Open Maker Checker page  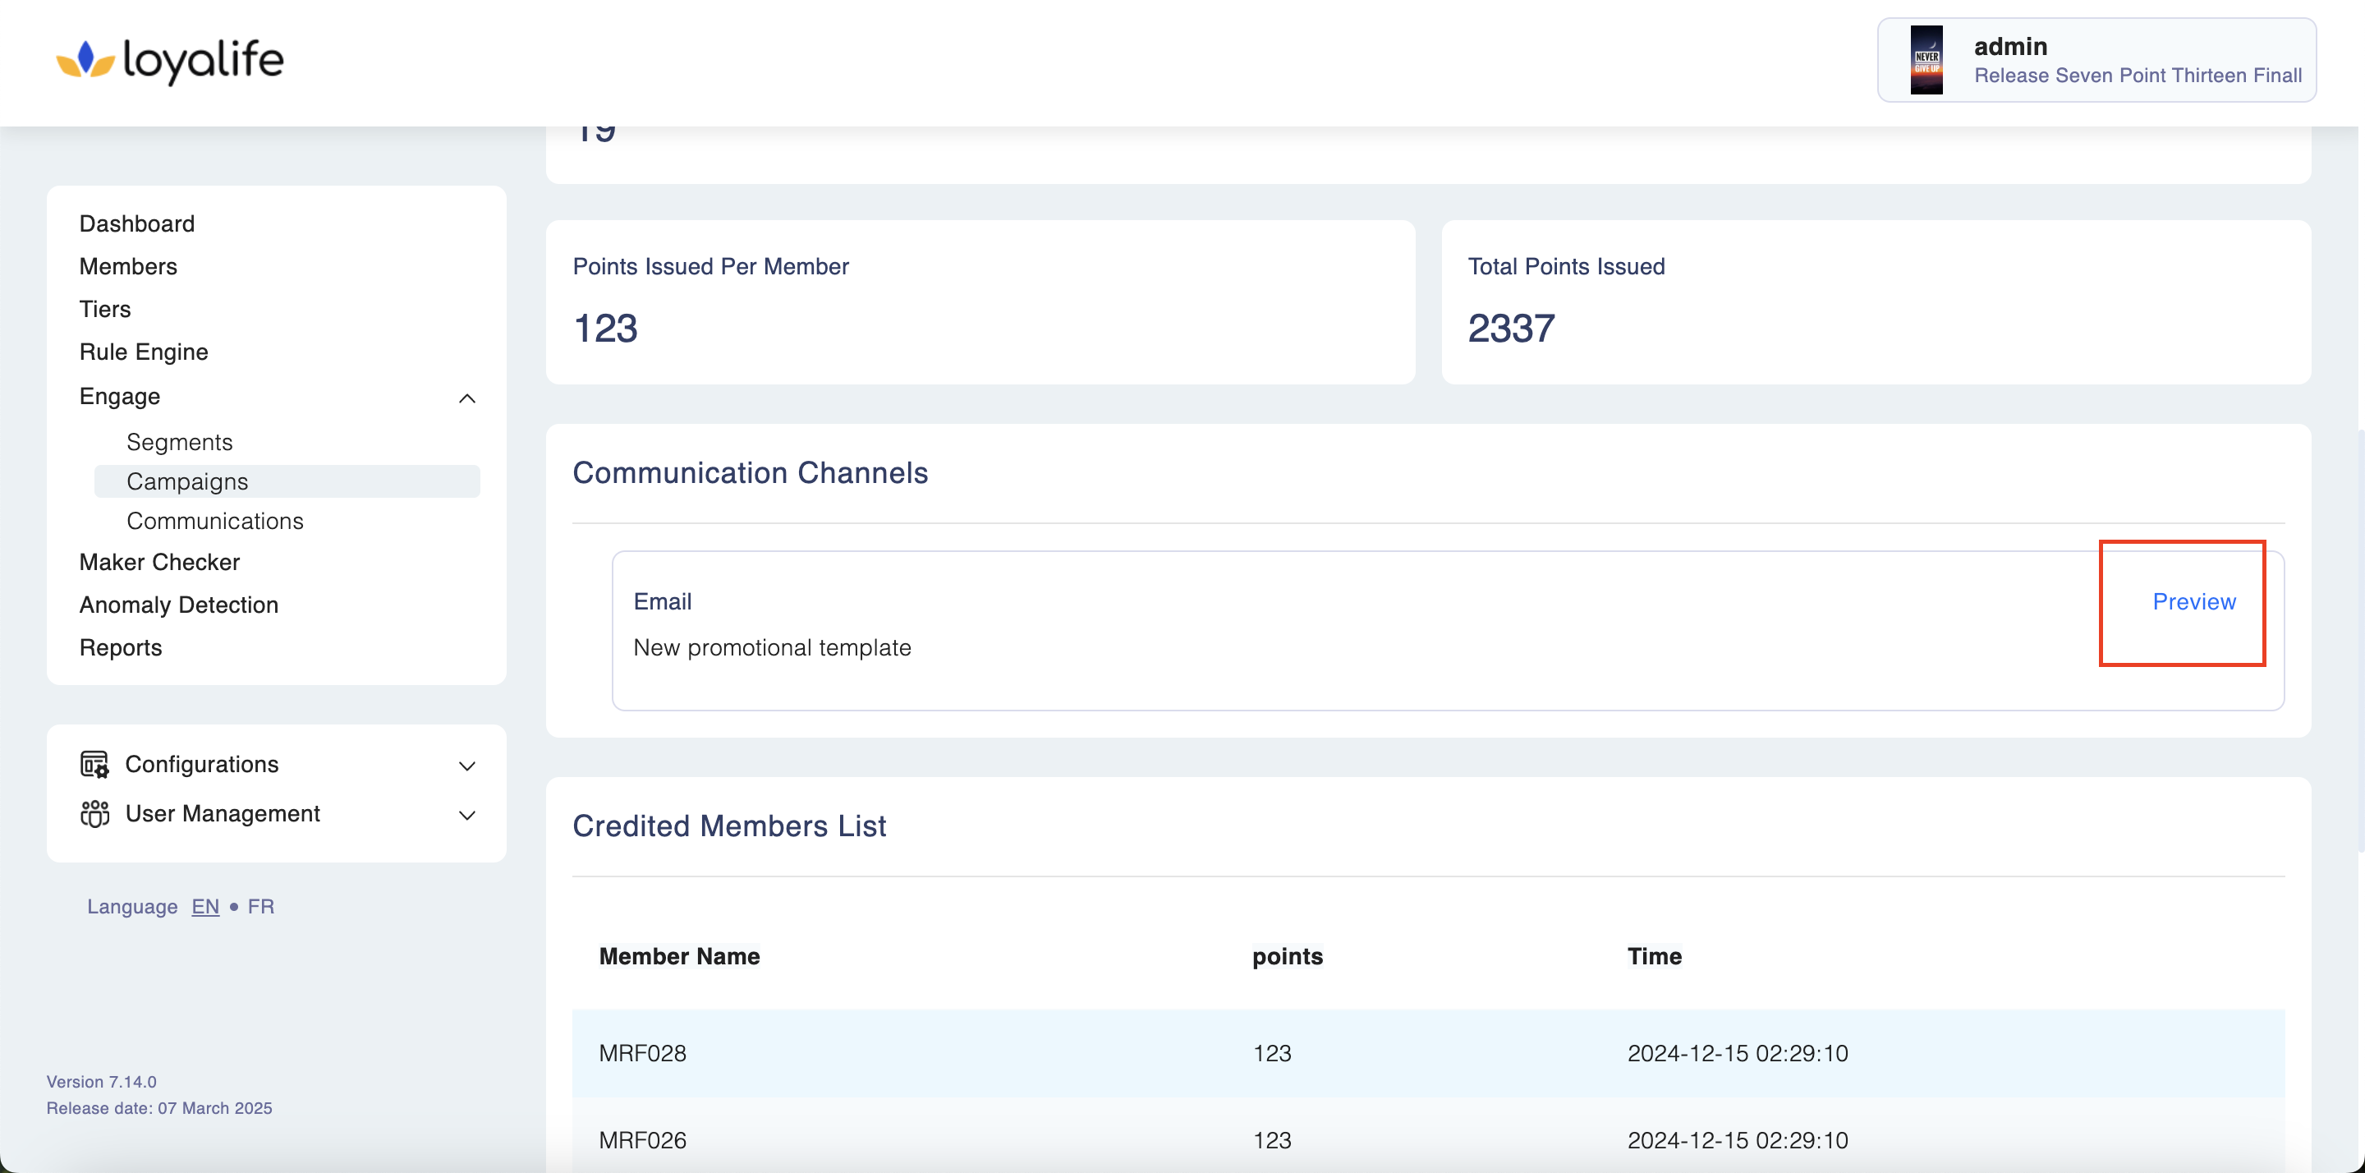158,562
